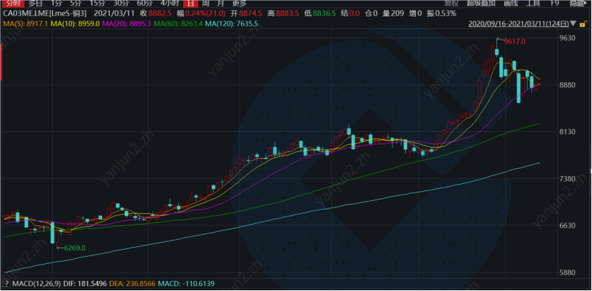The image size is (592, 291).
Task: Open date range dropdown triangle
Action: click(x=573, y=24)
